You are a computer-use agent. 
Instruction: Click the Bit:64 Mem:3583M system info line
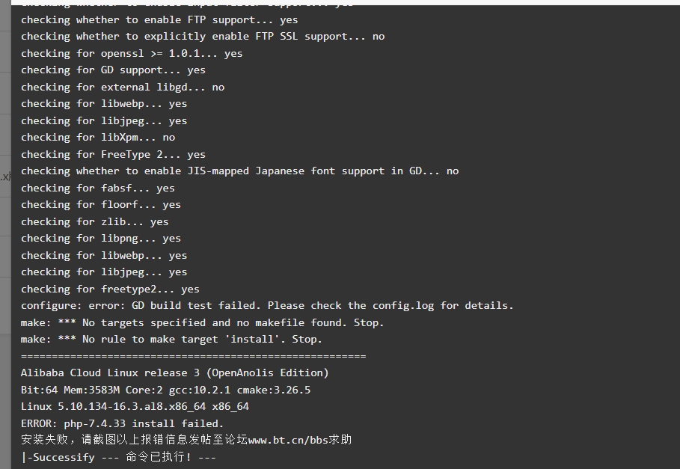click(165, 390)
